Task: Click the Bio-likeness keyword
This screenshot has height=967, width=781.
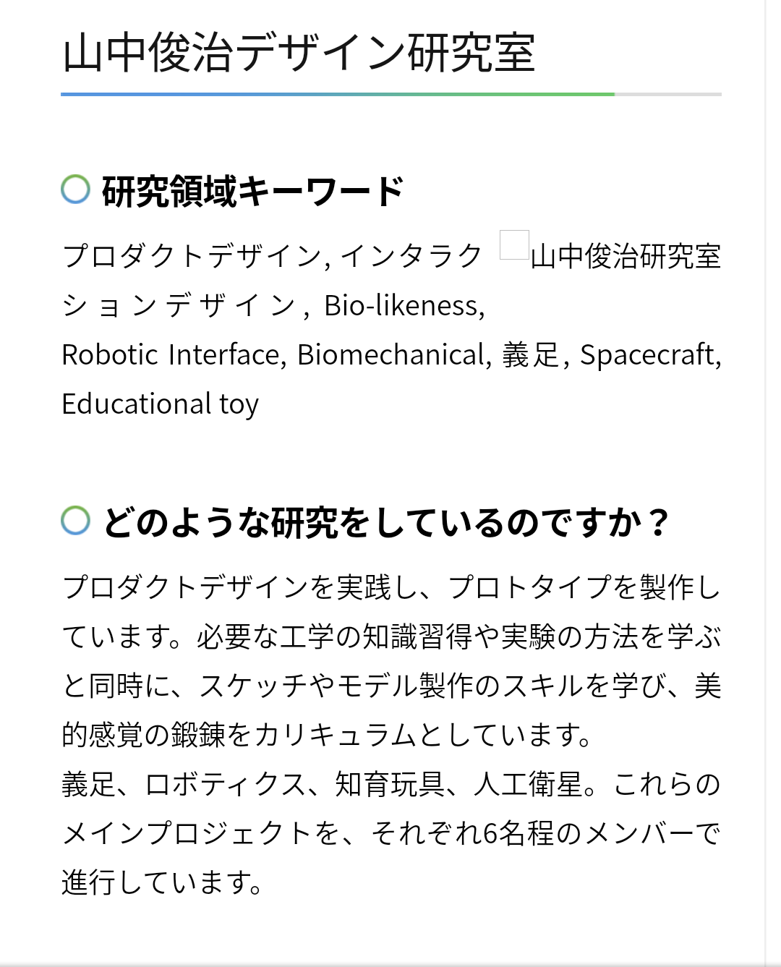Action: [404, 306]
